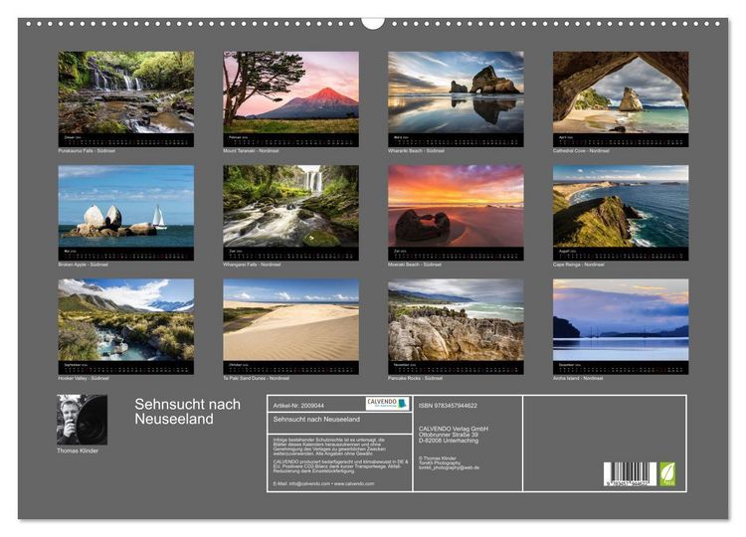Click the large title 'Sehnsucht nach Neuseeland'
Image resolution: width=746 pixels, height=537 pixels.
click(x=187, y=412)
